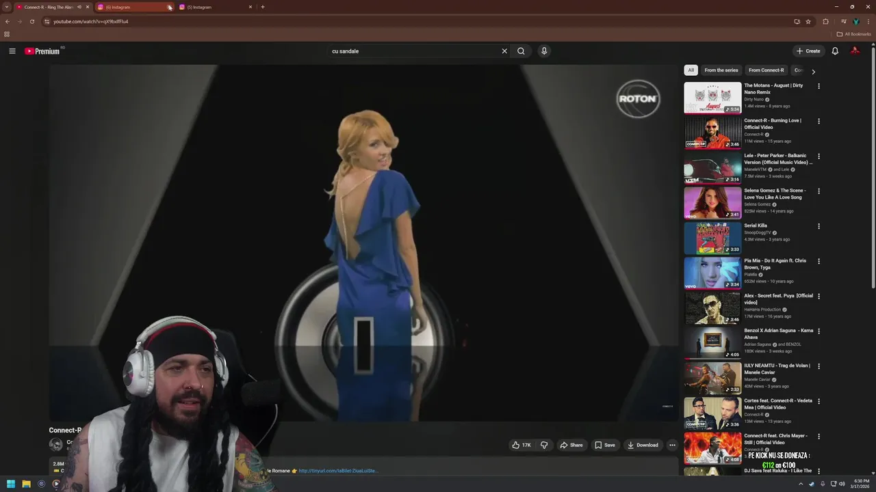Open options for Serial Killa video
The height and width of the screenshot is (492, 876).
point(819,226)
